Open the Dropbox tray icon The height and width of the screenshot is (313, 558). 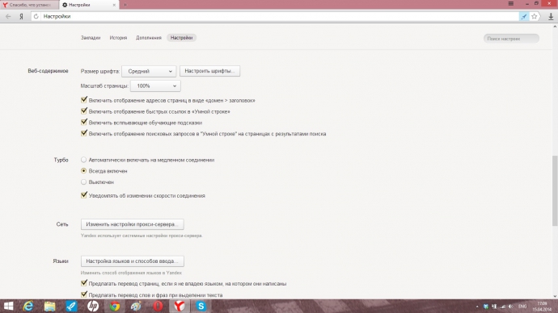point(485,307)
